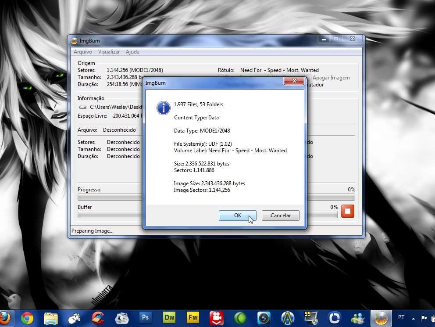Screen dimensions: 435x327
Task: Click the ImgBurn taskbar icon
Action: click(382, 317)
